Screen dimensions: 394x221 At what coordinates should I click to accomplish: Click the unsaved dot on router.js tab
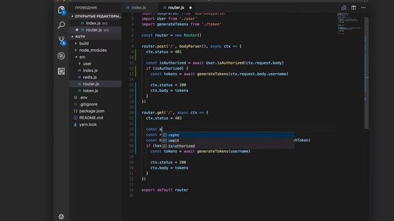[x=190, y=8]
